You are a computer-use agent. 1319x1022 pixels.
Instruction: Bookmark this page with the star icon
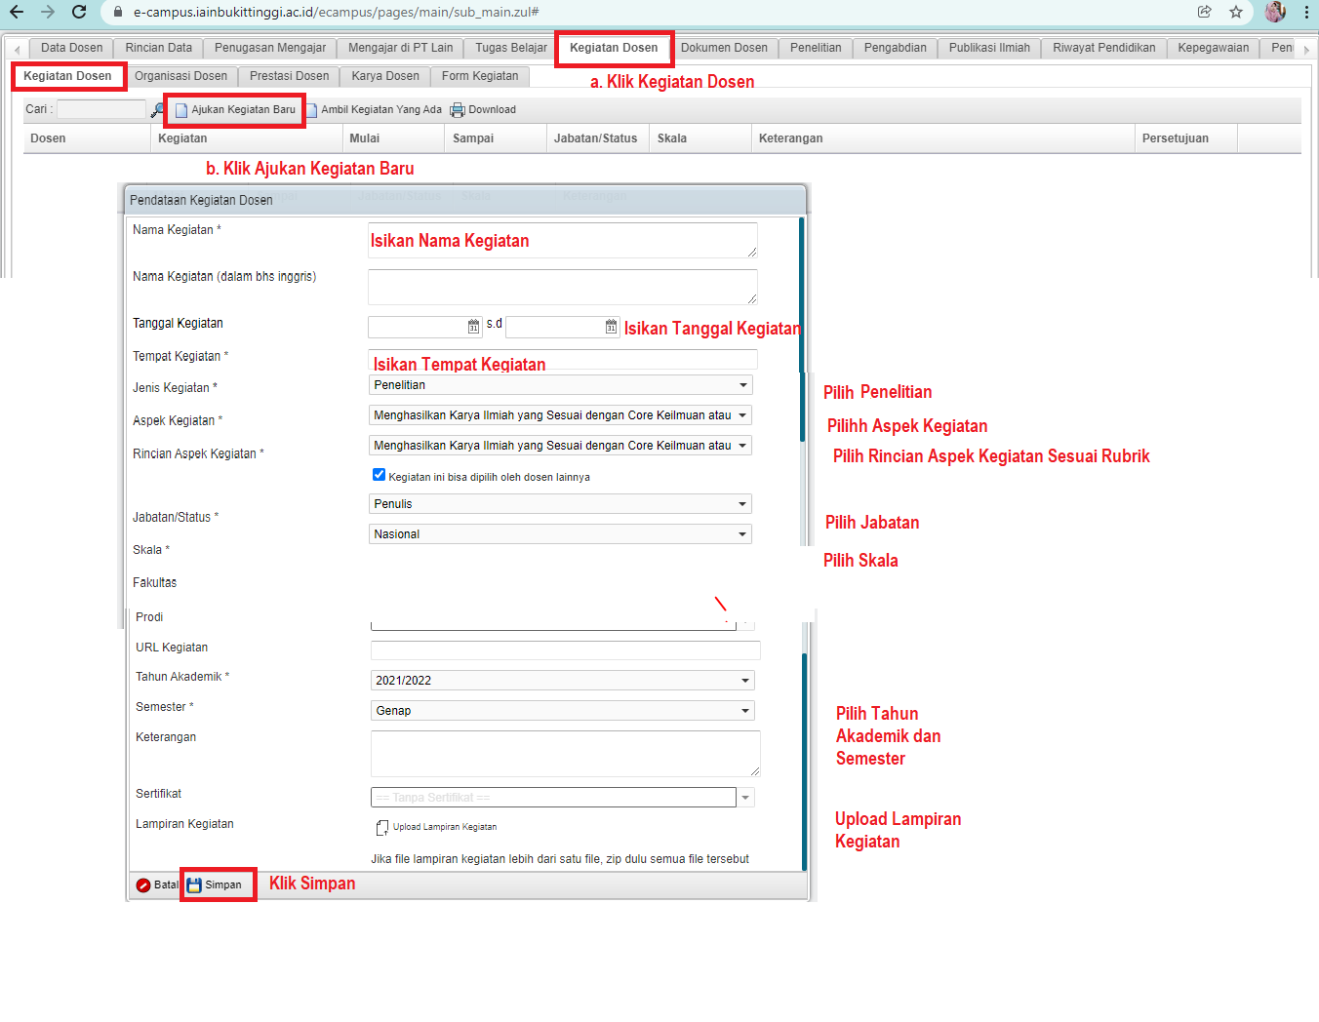(1236, 12)
